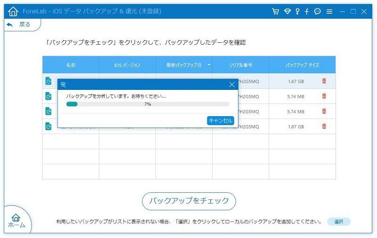Select last row 1.67 GB size cell
Viewport: 377px width, 238px height.
(296, 127)
